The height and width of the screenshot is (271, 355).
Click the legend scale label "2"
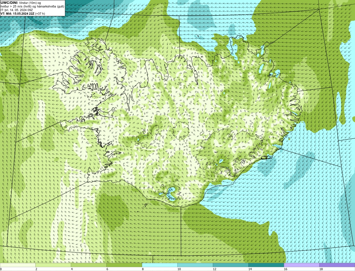36,269
